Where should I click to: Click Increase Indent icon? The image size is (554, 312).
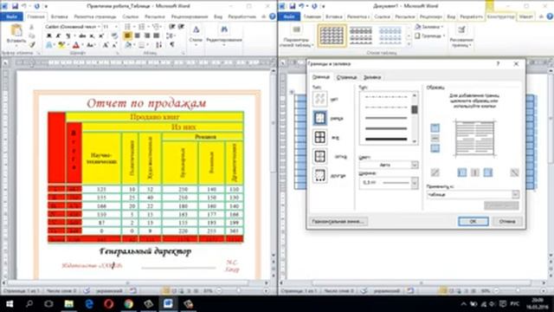pos(181,27)
